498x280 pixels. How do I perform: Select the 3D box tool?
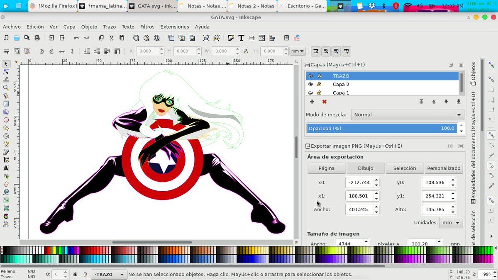coord(6,112)
